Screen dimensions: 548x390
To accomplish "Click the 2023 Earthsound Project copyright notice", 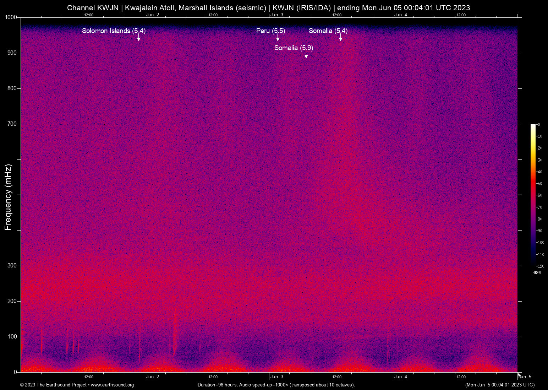I will [53, 385].
